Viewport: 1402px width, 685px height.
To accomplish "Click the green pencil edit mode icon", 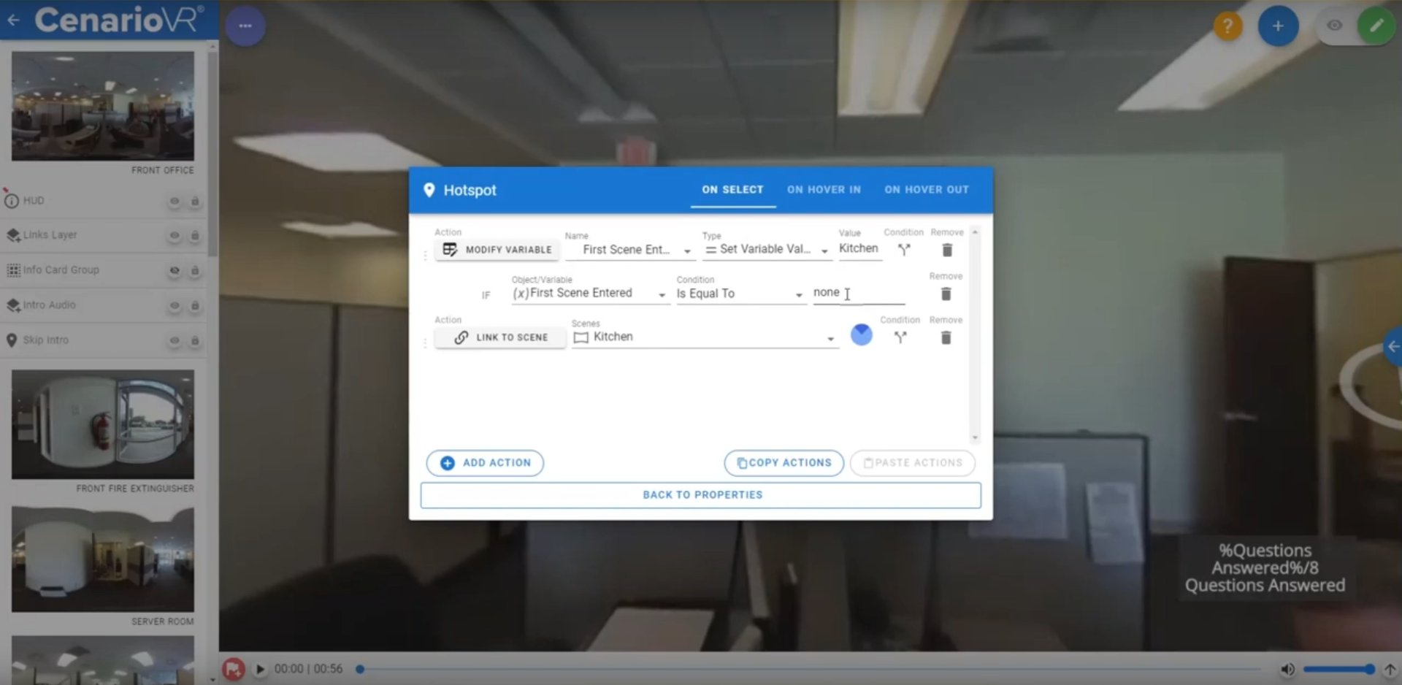I will point(1376,26).
